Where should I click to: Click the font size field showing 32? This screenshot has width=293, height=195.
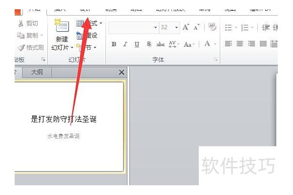(x=167, y=28)
